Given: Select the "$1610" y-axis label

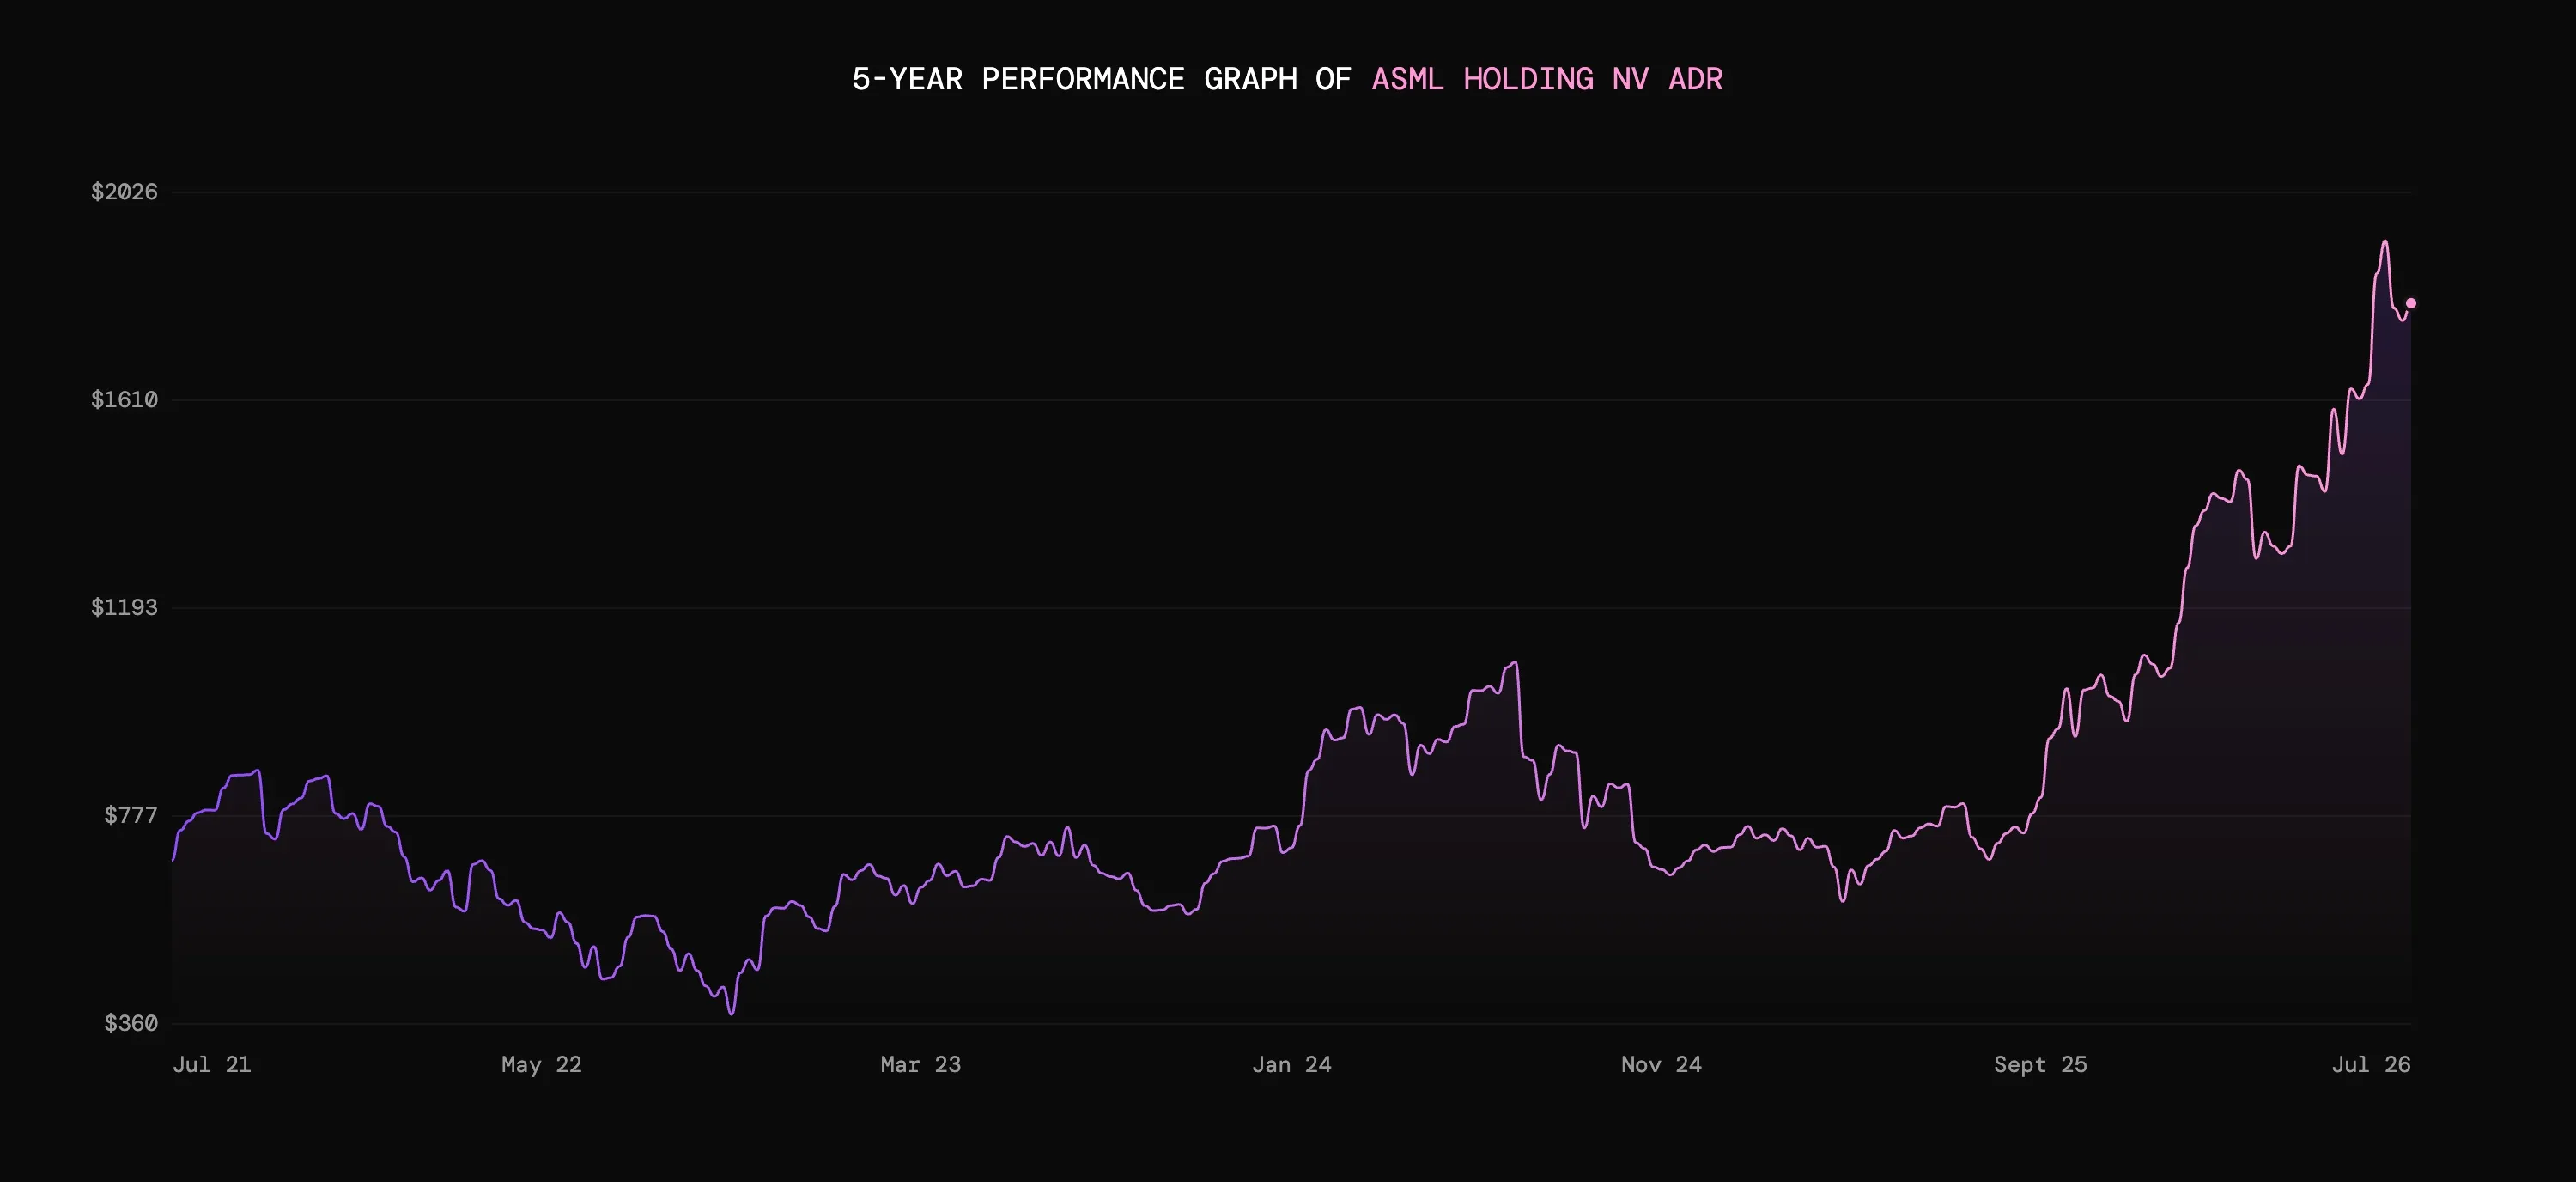Looking at the screenshot, I should tap(124, 400).
